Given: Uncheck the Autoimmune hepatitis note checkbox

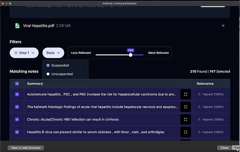Looking at the screenshot, I should click(x=17, y=94).
